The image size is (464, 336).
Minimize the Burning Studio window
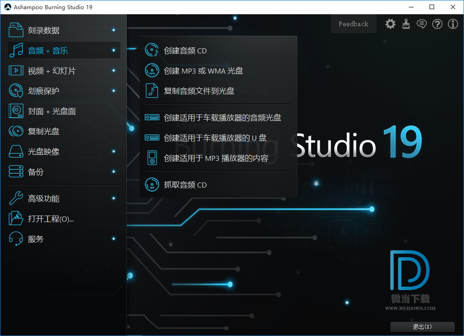point(411,7)
